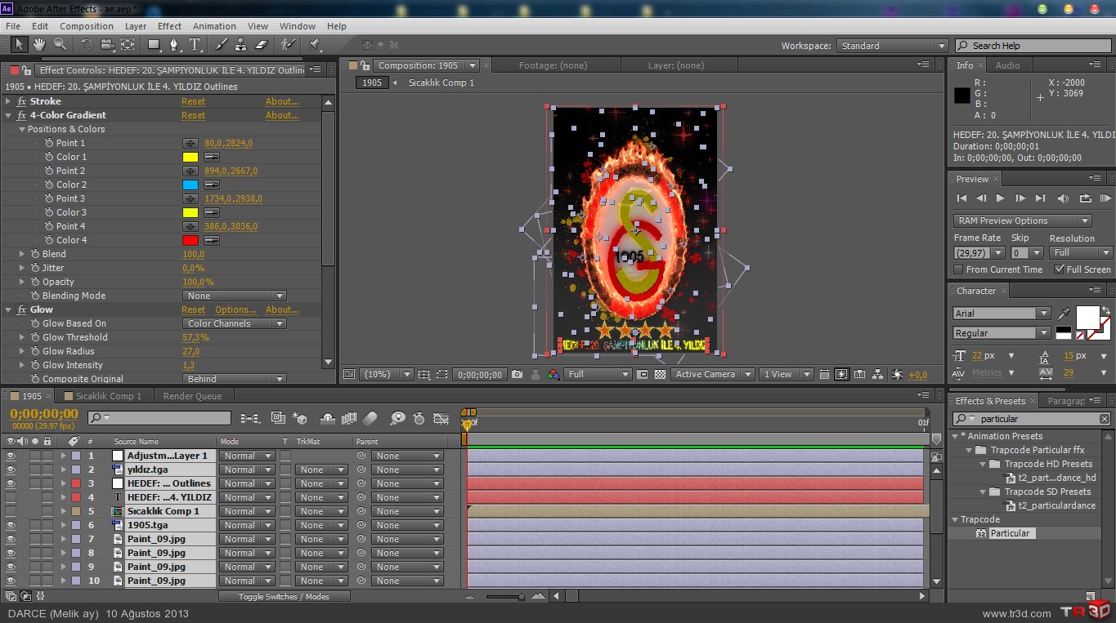Open the Blending Mode None dropdown
The height and width of the screenshot is (623, 1116).
tap(234, 296)
